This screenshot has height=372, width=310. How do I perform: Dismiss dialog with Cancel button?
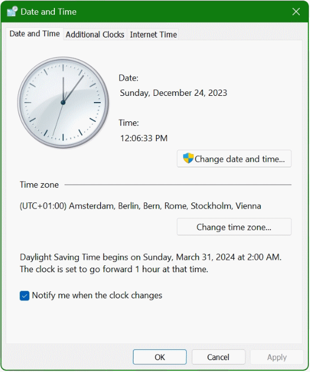[218, 357]
